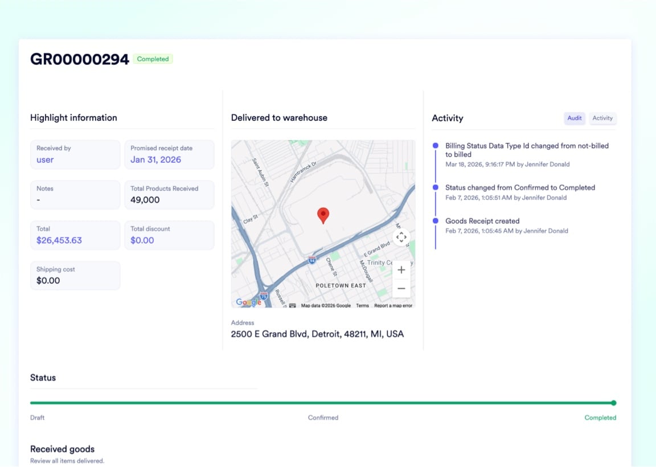Click the Hamtramck Dr street label on map

tap(304, 171)
